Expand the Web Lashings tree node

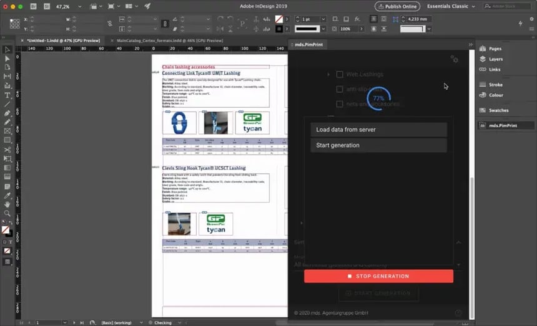click(328, 74)
